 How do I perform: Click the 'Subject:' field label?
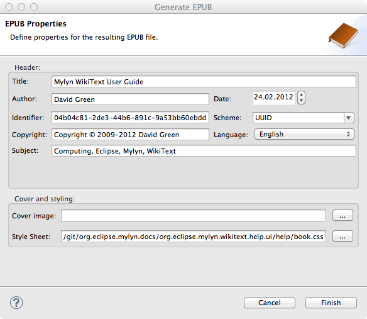pos(25,150)
